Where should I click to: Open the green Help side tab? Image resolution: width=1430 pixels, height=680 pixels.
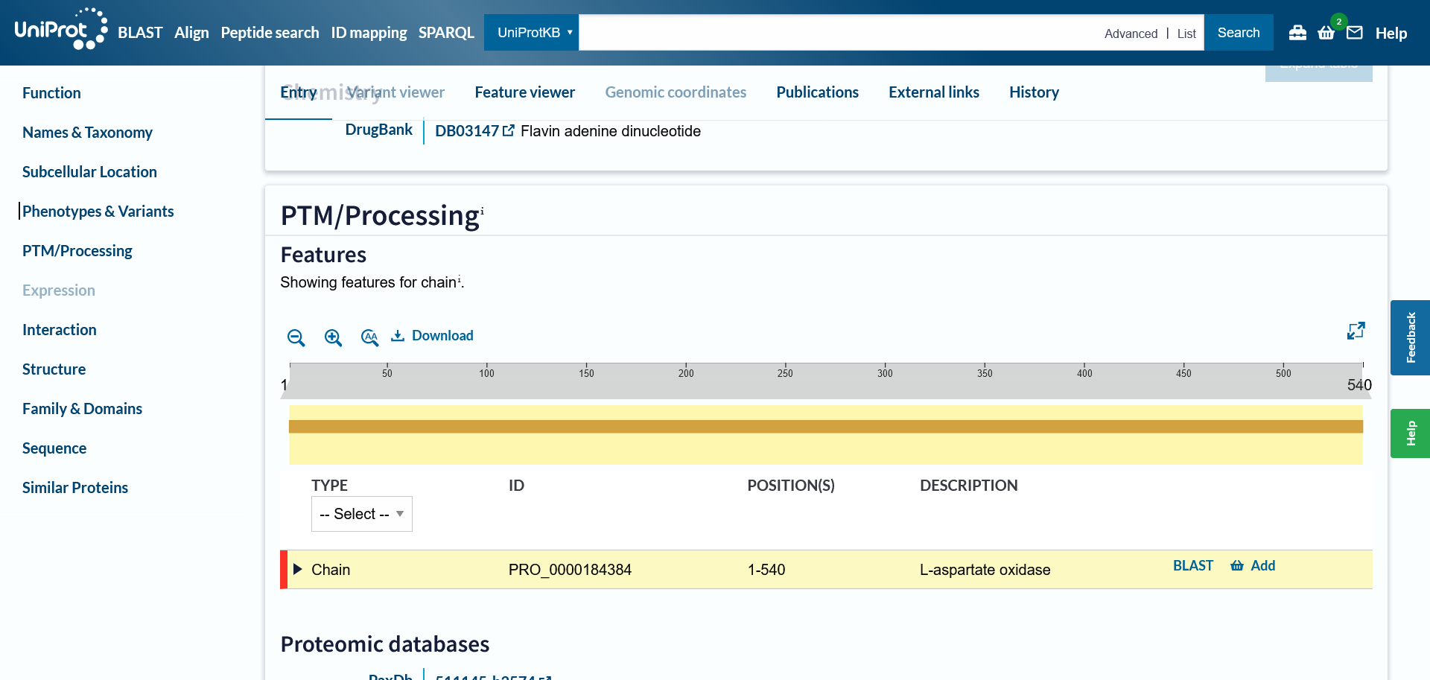(x=1410, y=433)
